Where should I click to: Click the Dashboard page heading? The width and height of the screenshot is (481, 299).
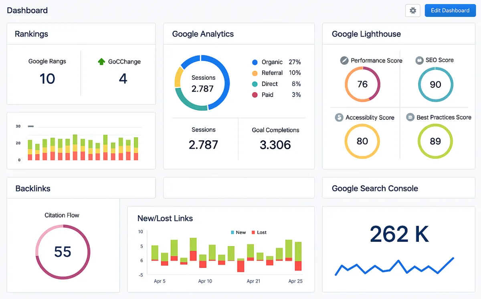(x=27, y=10)
